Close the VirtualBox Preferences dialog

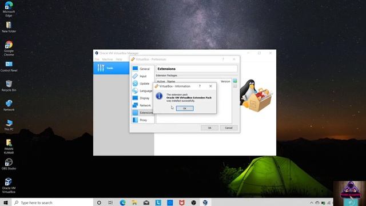(234, 59)
